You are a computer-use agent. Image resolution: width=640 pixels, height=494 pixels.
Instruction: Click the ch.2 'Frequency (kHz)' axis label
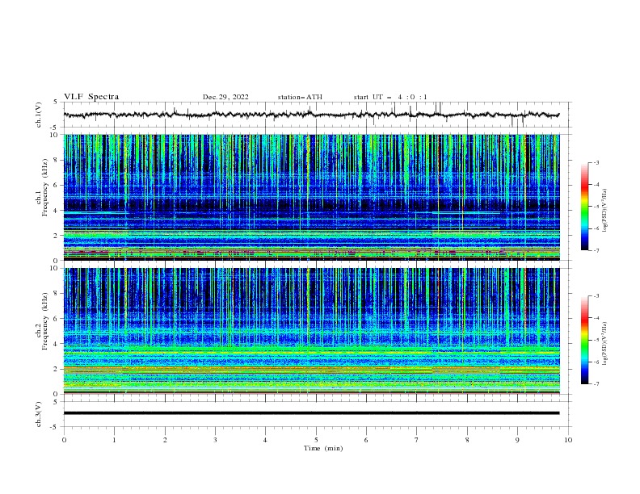pos(45,321)
